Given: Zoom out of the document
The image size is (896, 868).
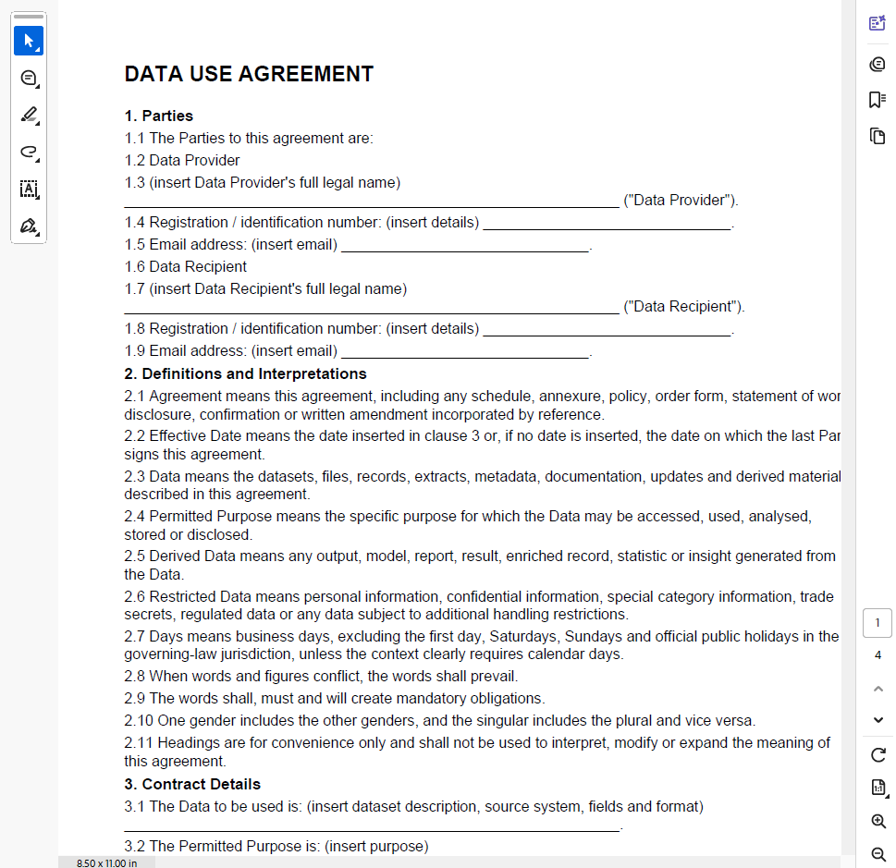Looking at the screenshot, I should click(878, 854).
